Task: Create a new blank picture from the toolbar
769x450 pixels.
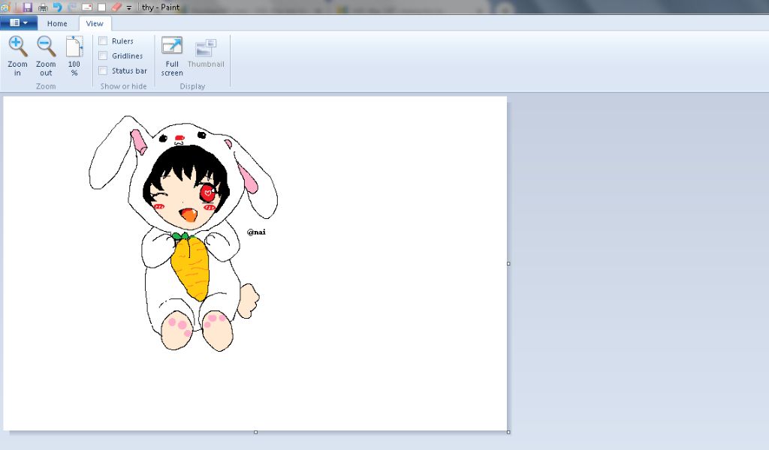Action: click(x=101, y=7)
